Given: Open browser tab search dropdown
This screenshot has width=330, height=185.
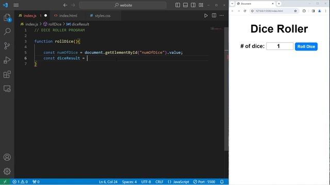Looking at the screenshot, I should (232, 4).
